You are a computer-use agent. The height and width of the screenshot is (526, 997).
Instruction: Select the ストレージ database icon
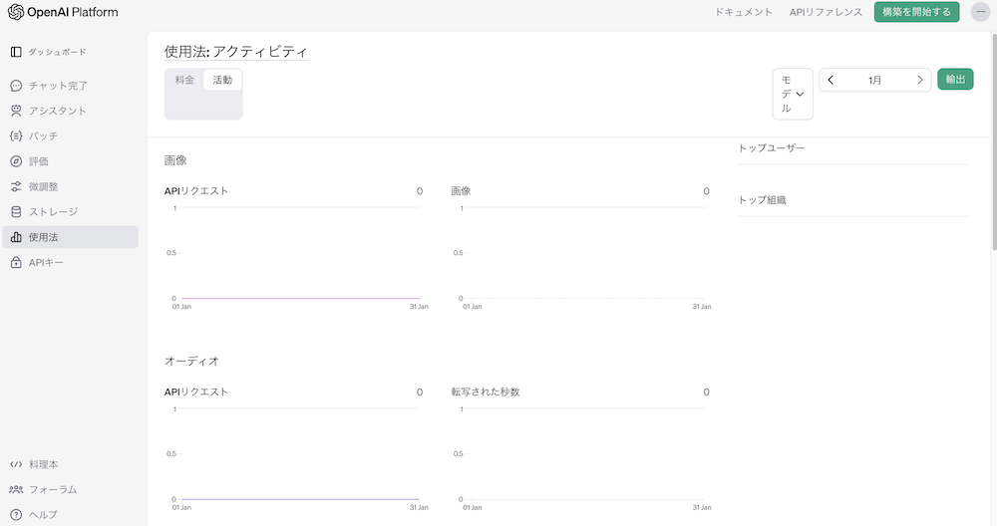[16, 211]
